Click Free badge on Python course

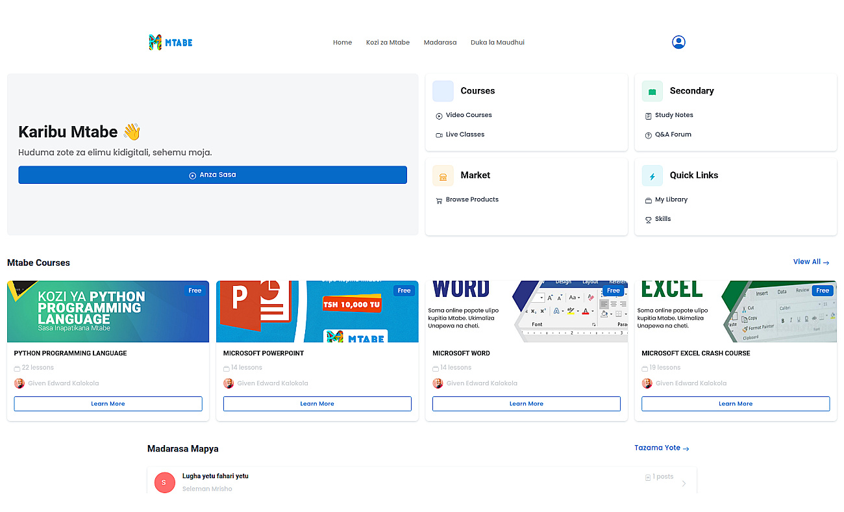tap(195, 290)
